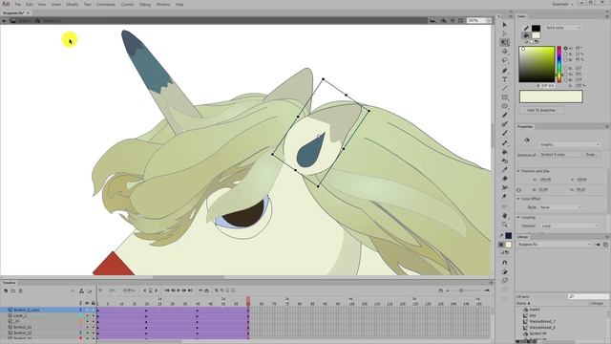Select the Subselection tool

505,33
